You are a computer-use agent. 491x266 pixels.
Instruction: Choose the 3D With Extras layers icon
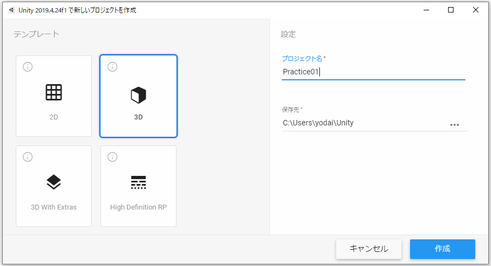point(54,182)
